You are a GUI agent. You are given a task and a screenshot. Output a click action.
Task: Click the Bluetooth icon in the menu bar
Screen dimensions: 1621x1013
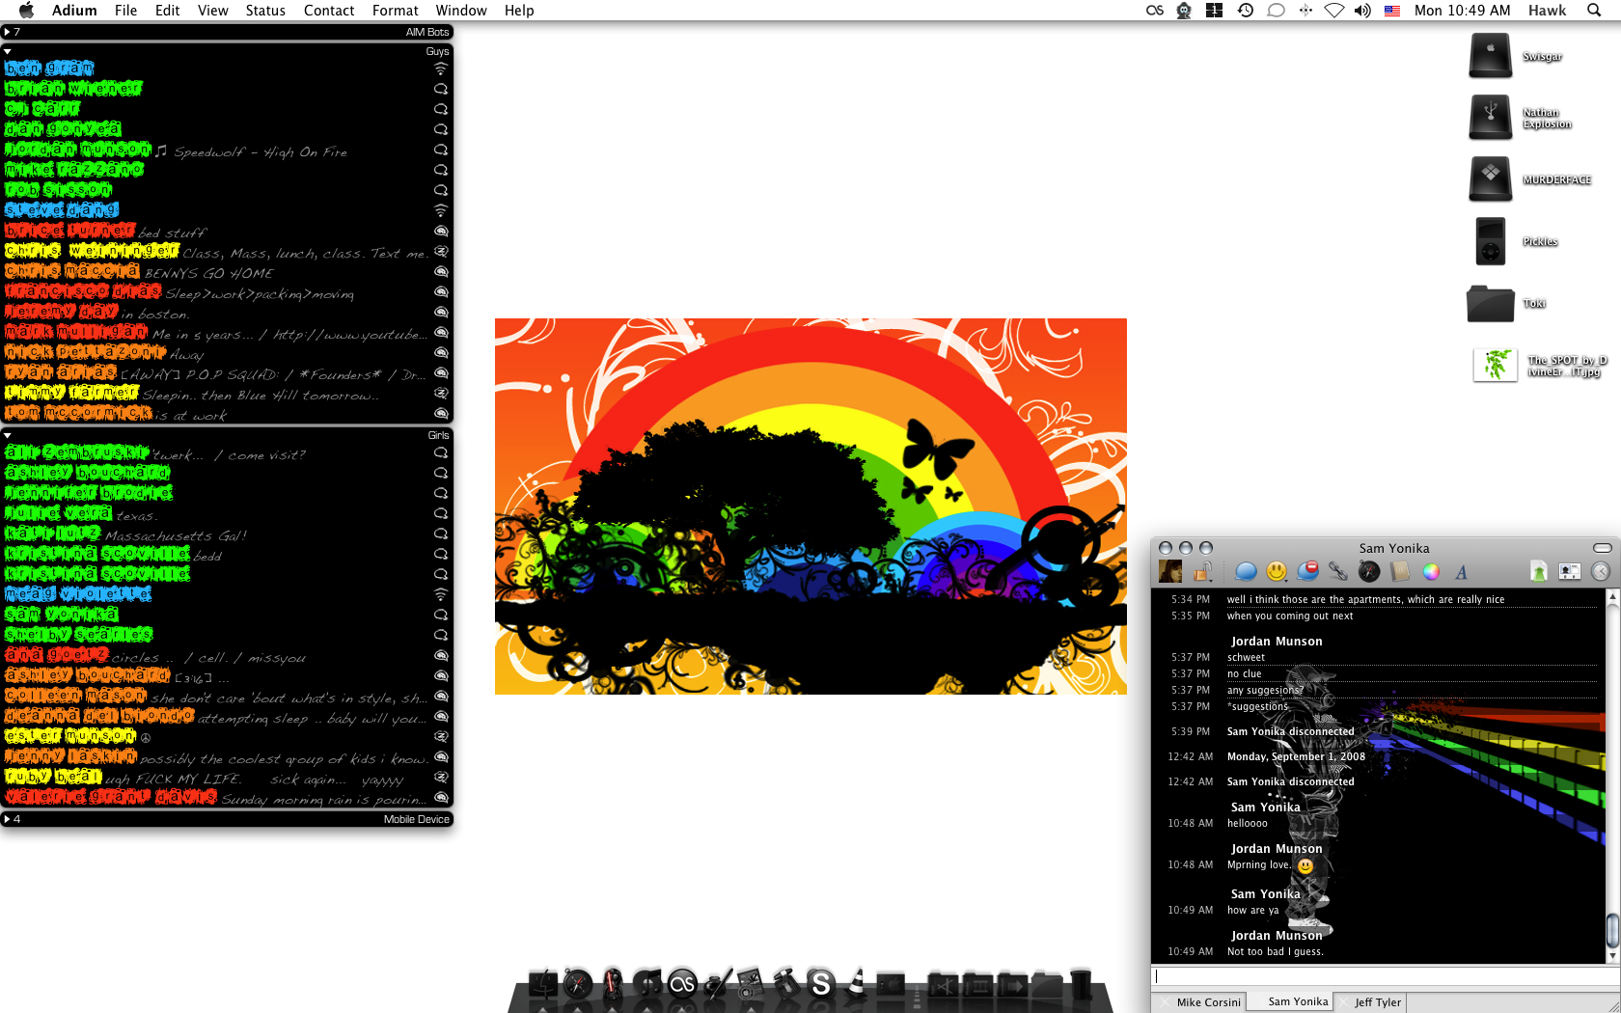point(1305,11)
